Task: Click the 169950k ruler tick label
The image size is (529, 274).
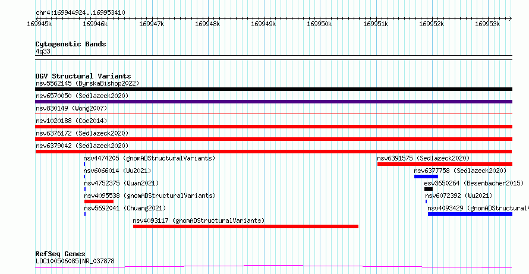Action: [320, 24]
